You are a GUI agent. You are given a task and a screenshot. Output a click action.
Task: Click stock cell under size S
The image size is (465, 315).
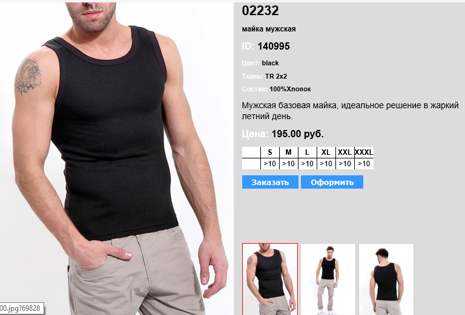point(270,164)
